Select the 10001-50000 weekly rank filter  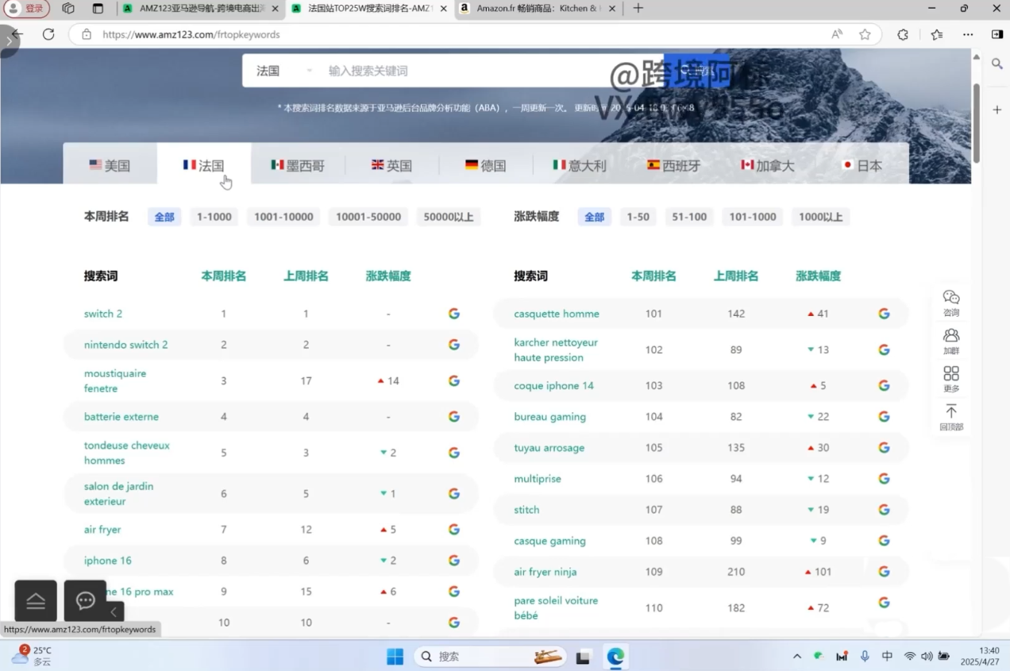(x=368, y=217)
